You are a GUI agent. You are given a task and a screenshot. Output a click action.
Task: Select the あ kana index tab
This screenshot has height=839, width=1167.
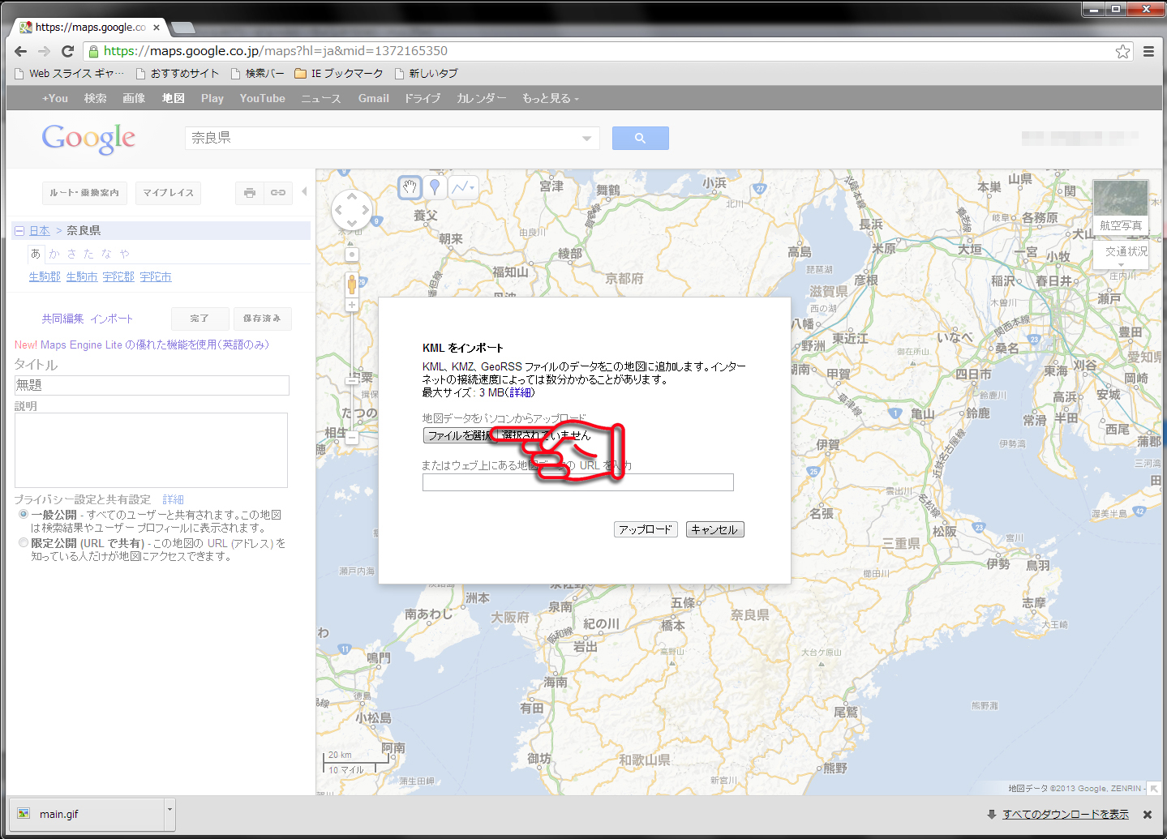(x=36, y=254)
